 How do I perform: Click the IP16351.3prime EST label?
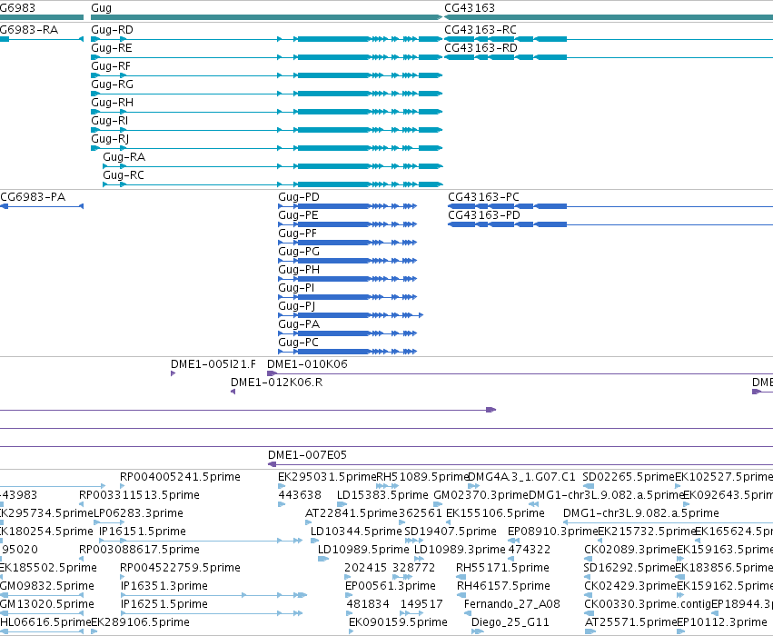[164, 586]
